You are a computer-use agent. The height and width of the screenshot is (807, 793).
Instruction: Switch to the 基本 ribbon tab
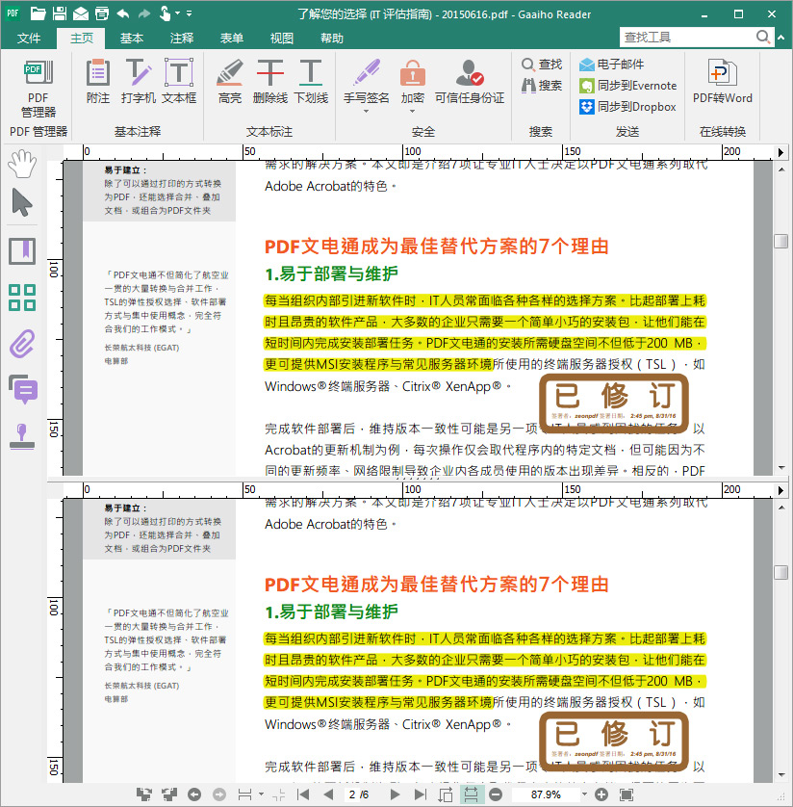132,39
